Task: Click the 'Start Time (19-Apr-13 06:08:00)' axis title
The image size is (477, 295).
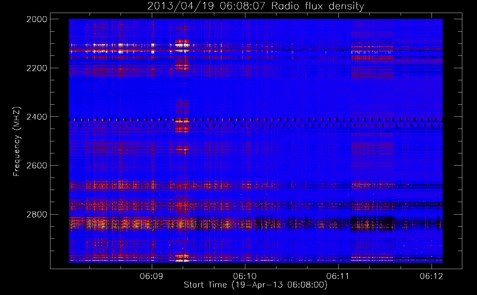Action: point(256,285)
